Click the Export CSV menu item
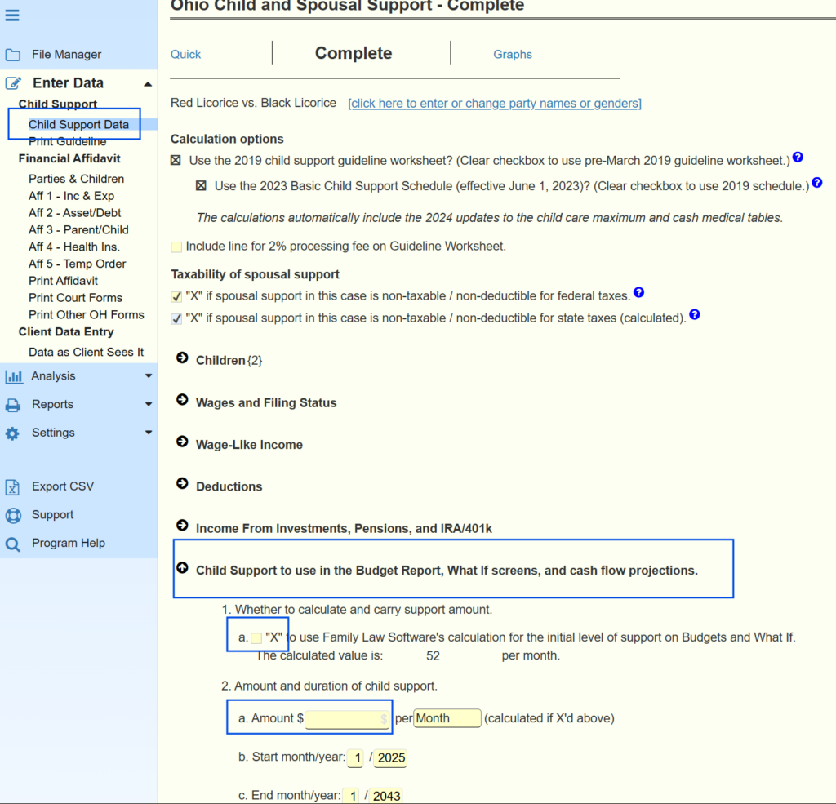This screenshot has width=836, height=804. click(63, 486)
